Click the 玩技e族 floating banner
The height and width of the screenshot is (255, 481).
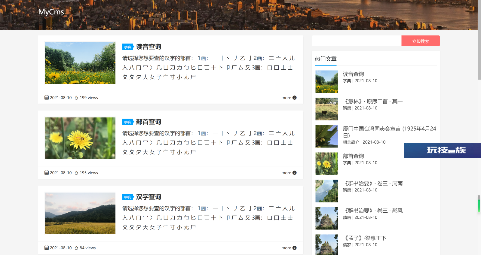442,150
